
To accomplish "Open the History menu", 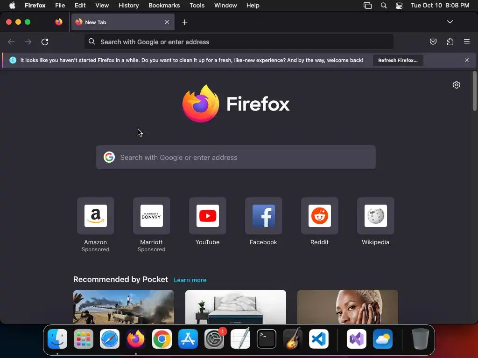I will (x=128, y=5).
